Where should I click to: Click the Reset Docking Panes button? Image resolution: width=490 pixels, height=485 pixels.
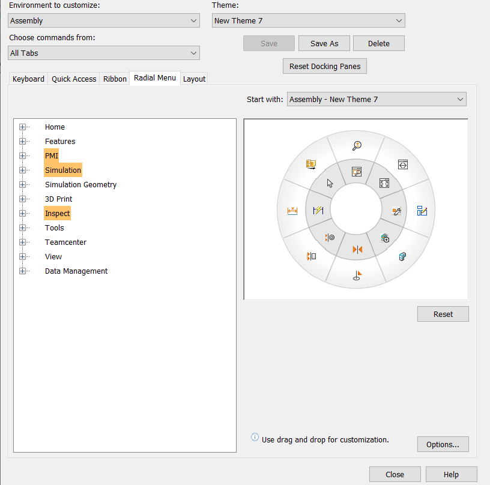[324, 66]
